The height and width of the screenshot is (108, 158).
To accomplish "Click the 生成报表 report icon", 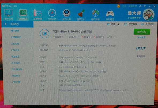I will pos(142,24).
